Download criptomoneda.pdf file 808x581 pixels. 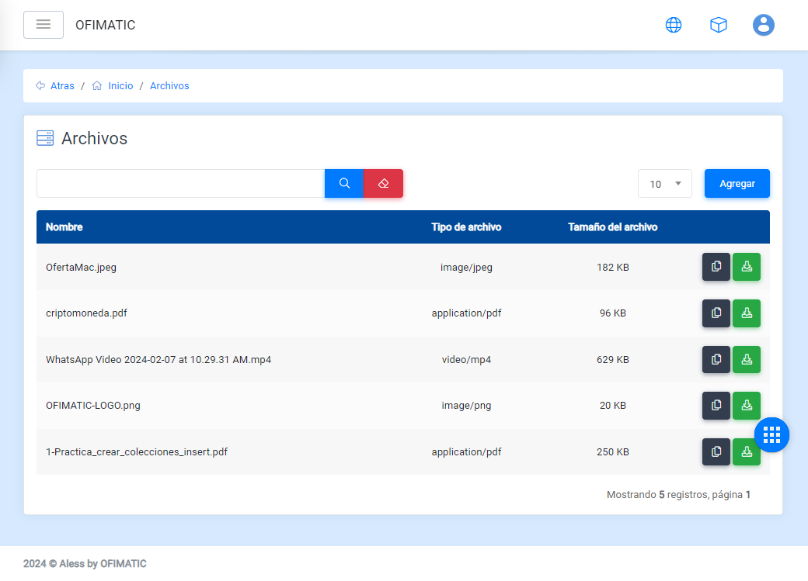coord(747,313)
